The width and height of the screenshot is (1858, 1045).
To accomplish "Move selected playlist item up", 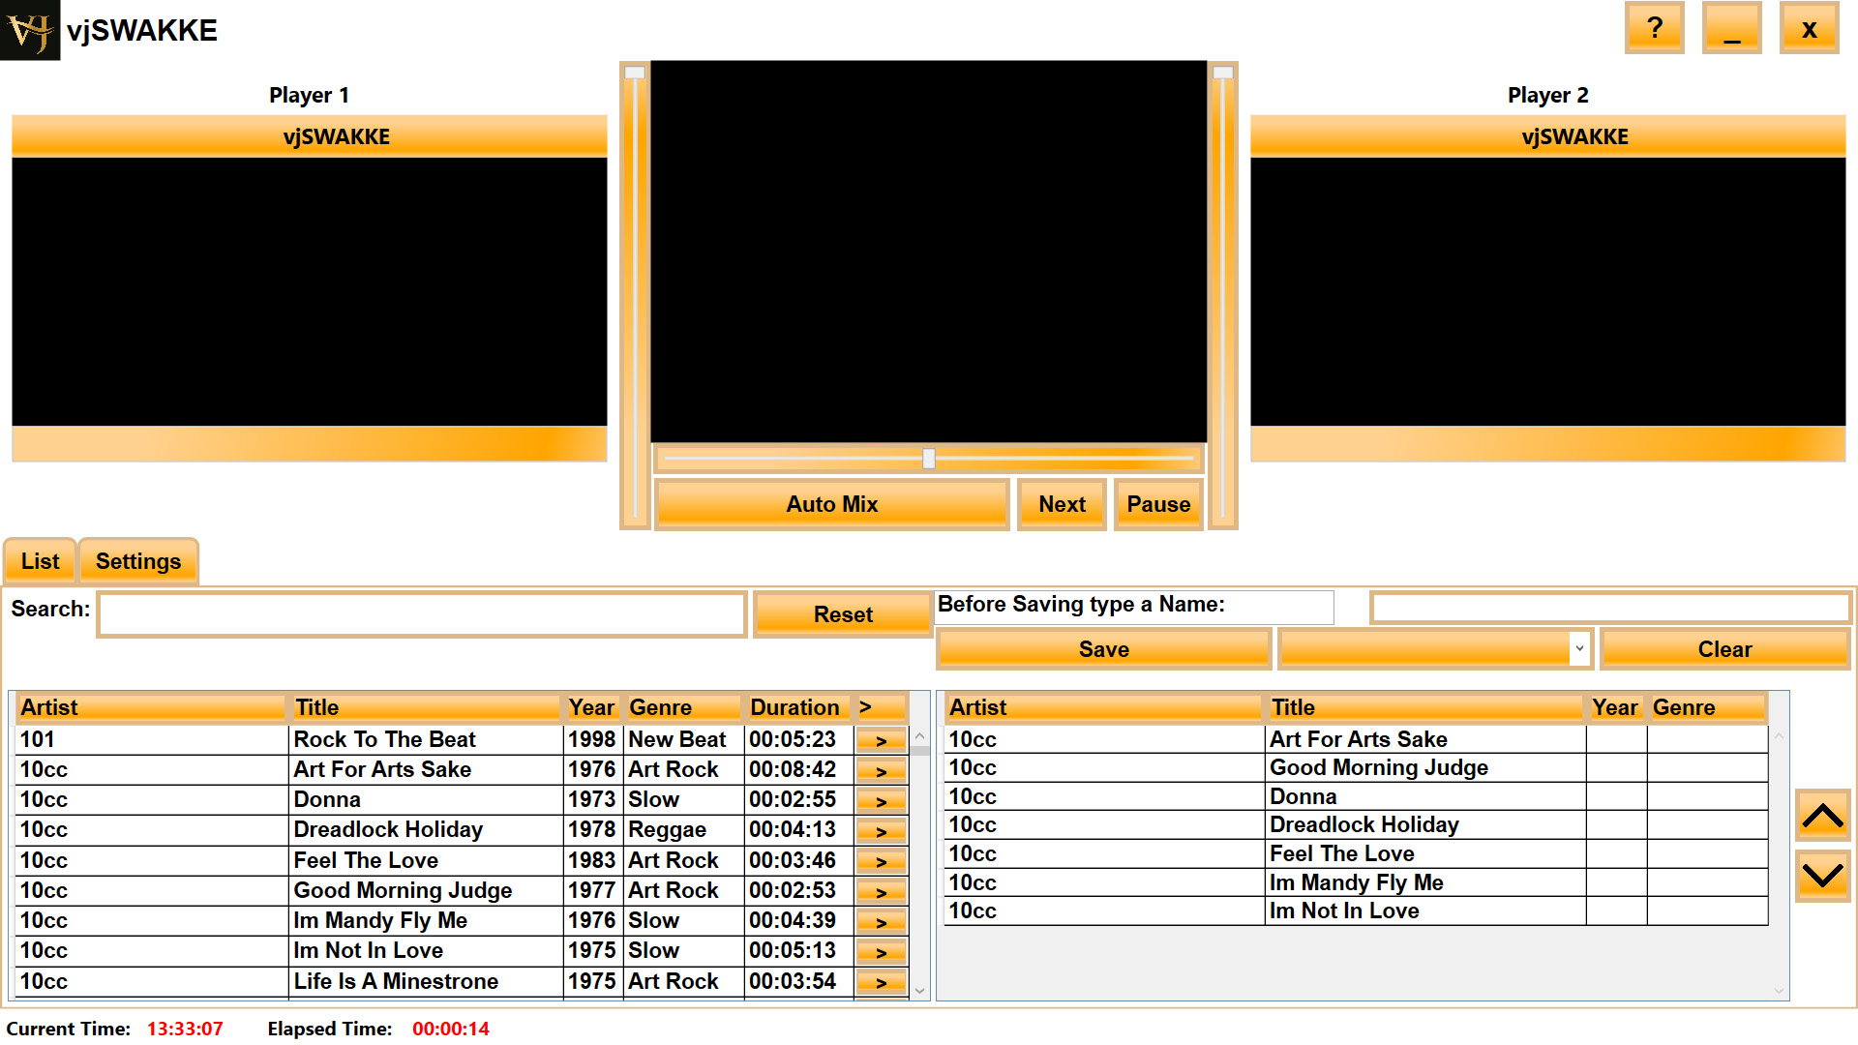I will point(1822,817).
